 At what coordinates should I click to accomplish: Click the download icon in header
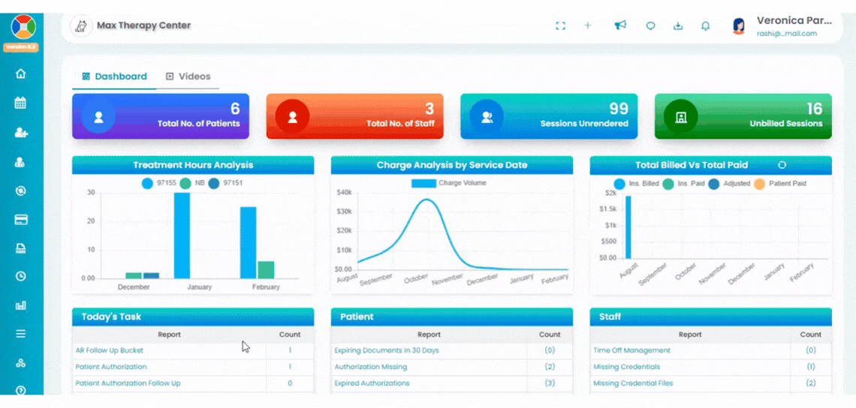coord(678,25)
